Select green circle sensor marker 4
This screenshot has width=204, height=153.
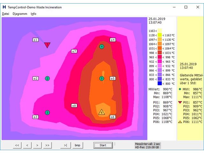(102, 47)
